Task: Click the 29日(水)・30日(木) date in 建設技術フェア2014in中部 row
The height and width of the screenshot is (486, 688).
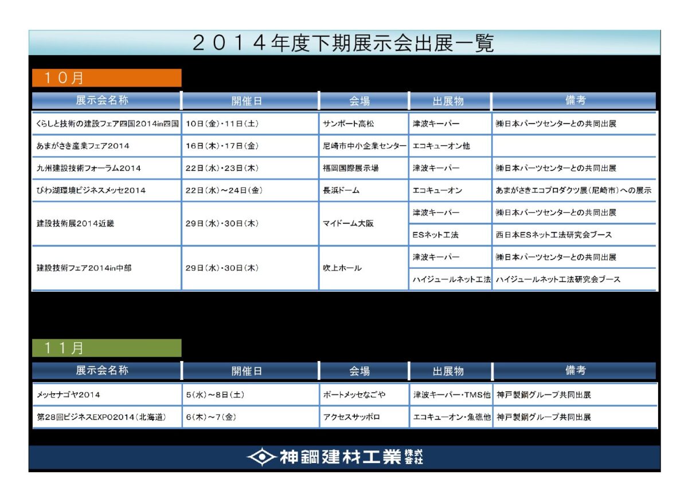Action: click(222, 268)
